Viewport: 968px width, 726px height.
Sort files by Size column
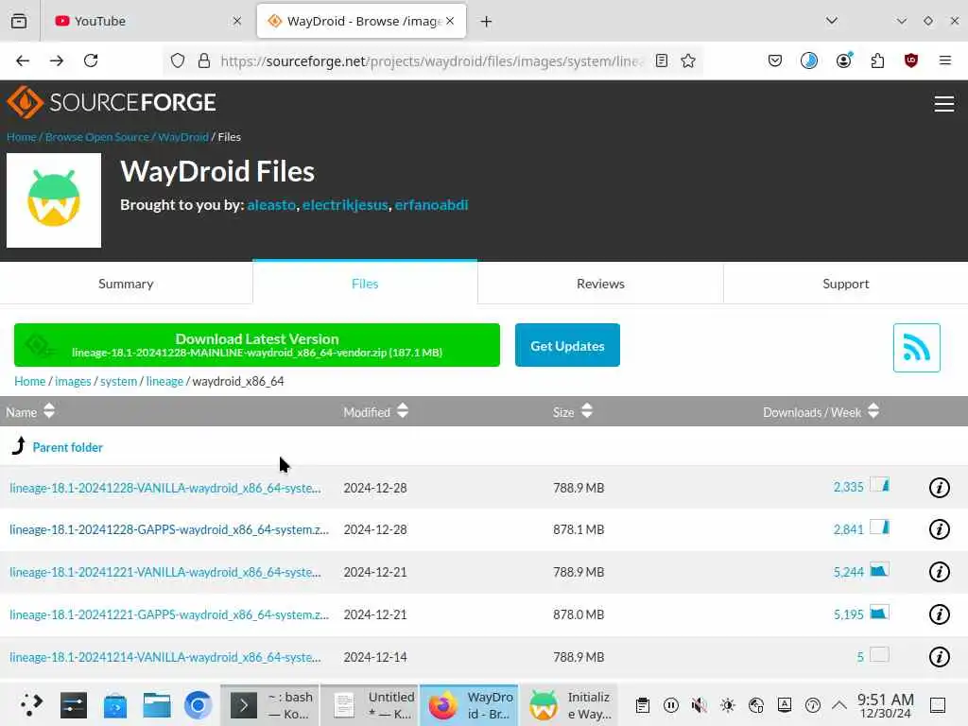[572, 412]
